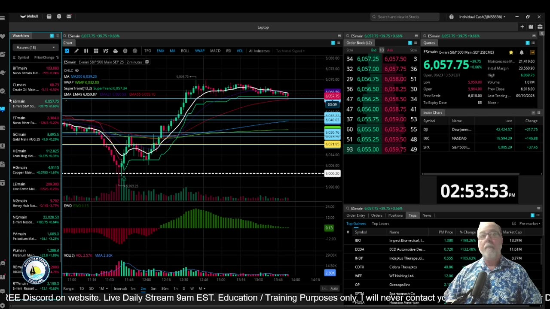Screen dimensions: 550x309
Task: Click the IBO row in Top Gainers
Action: click(x=443, y=241)
